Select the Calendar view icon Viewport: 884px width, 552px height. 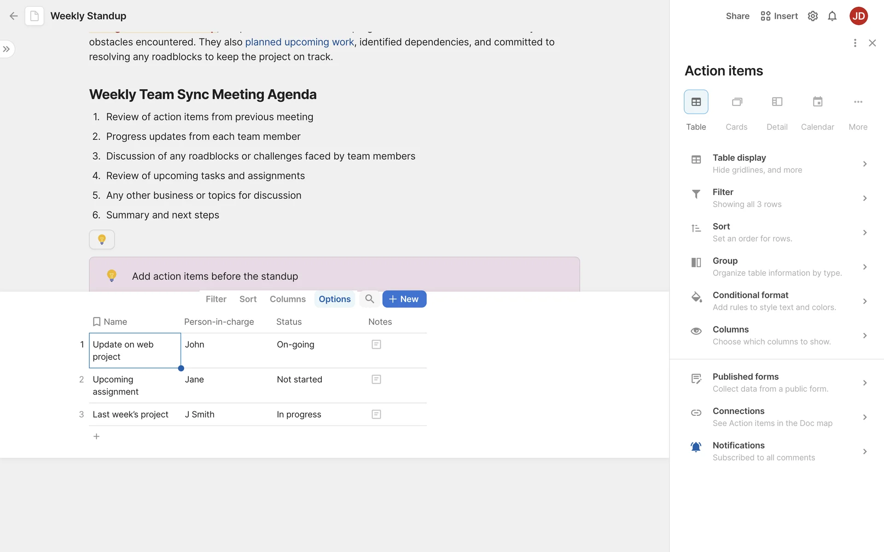(x=817, y=102)
